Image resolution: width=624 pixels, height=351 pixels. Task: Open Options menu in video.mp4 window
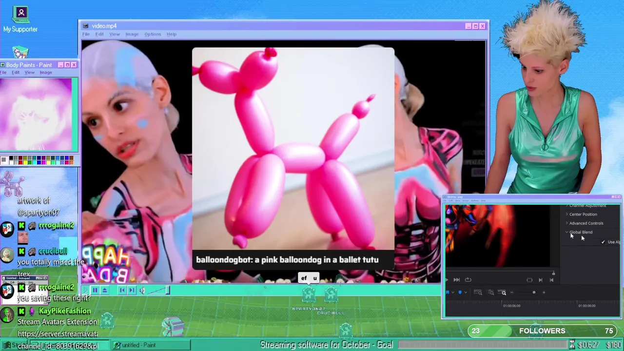pyautogui.click(x=153, y=34)
